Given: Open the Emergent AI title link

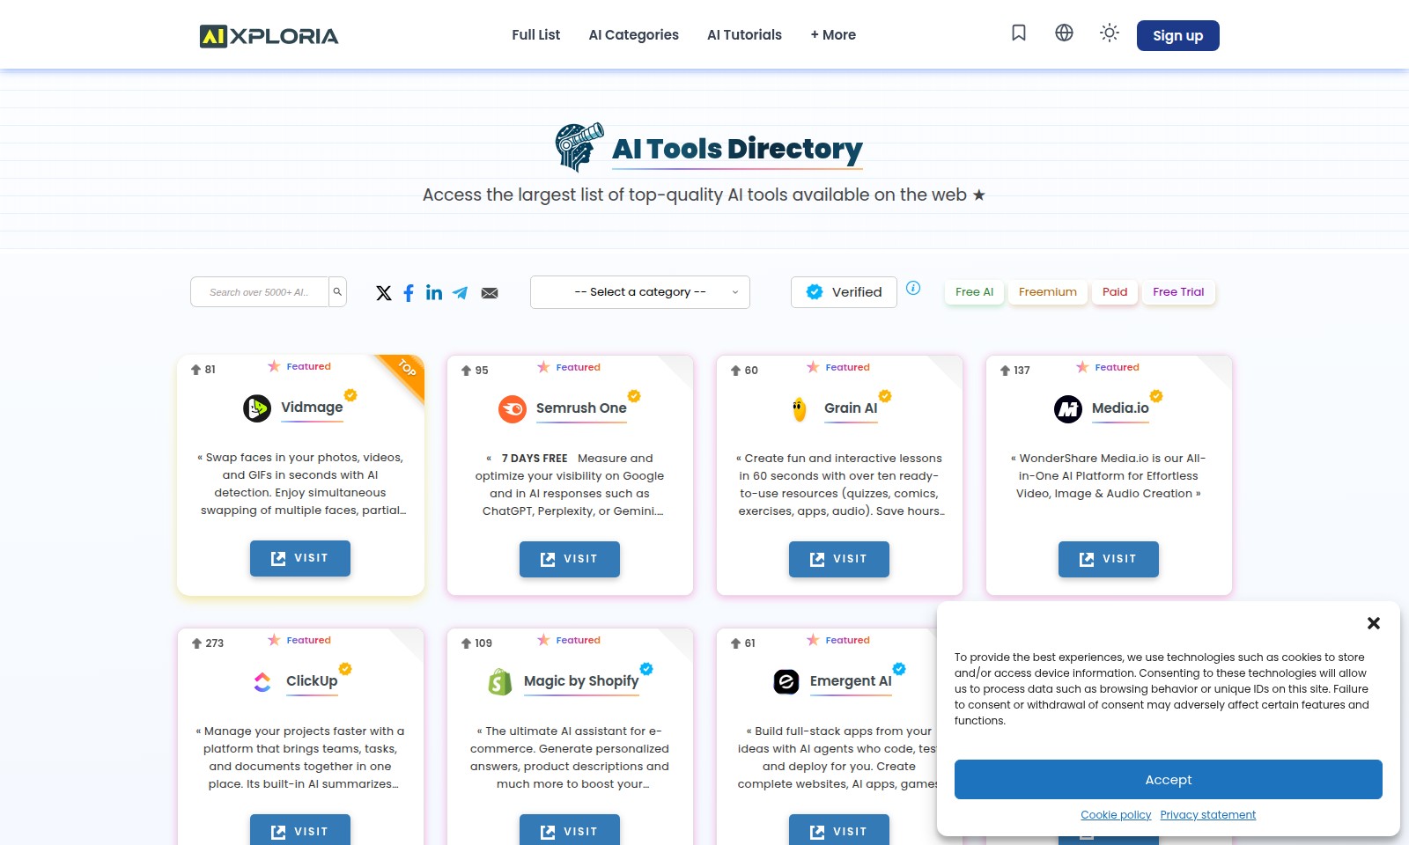Looking at the screenshot, I should 851,681.
